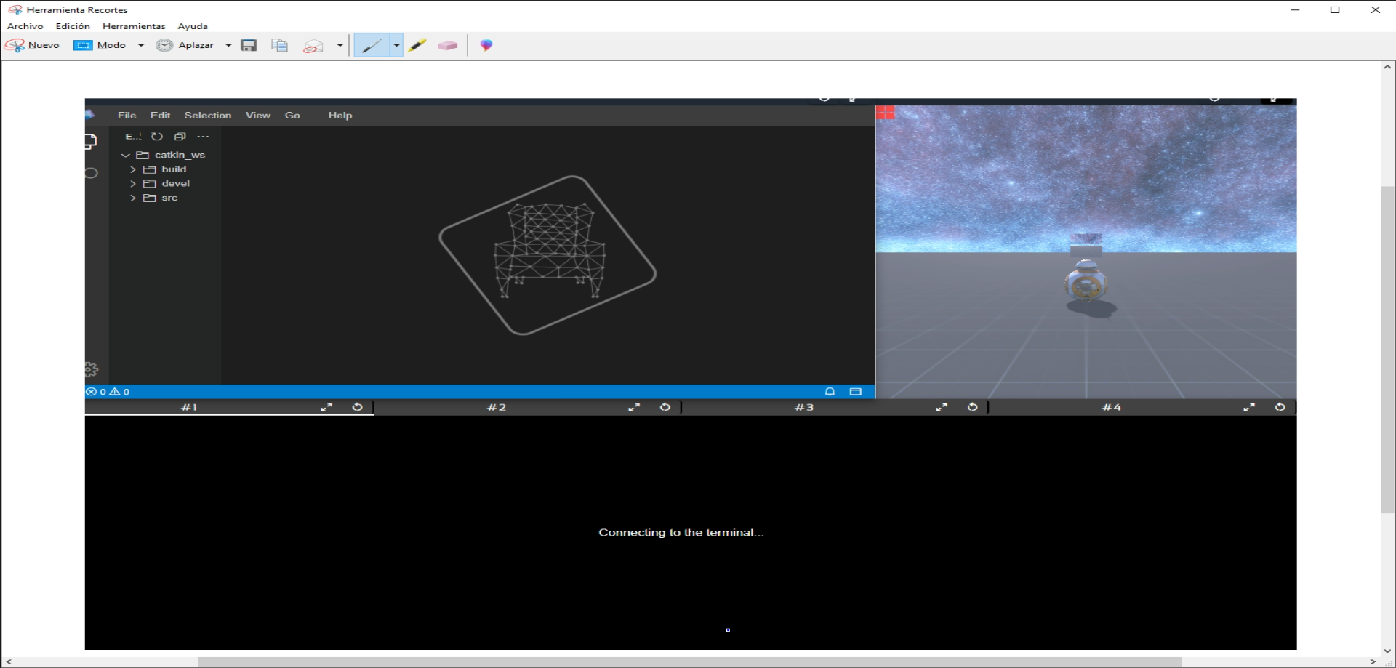Click the notification bell in status bar

coord(830,392)
